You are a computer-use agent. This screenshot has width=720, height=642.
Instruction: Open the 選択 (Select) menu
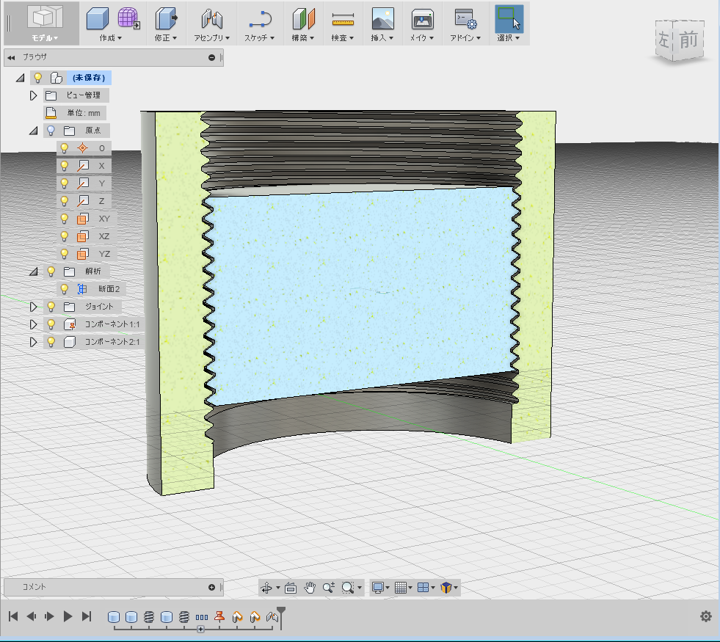coord(509,37)
